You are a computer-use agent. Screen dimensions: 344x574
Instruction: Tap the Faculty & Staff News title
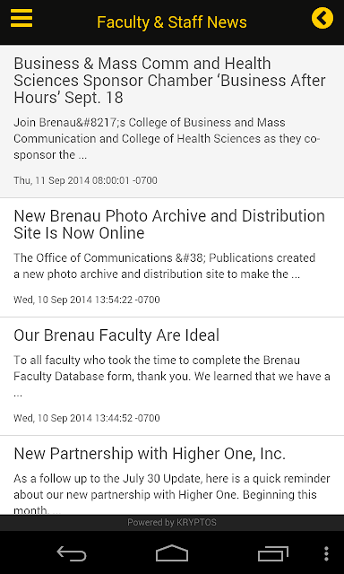pos(172,22)
